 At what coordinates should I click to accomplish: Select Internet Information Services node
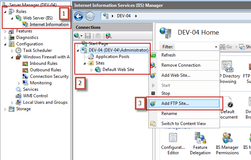pos(49,25)
